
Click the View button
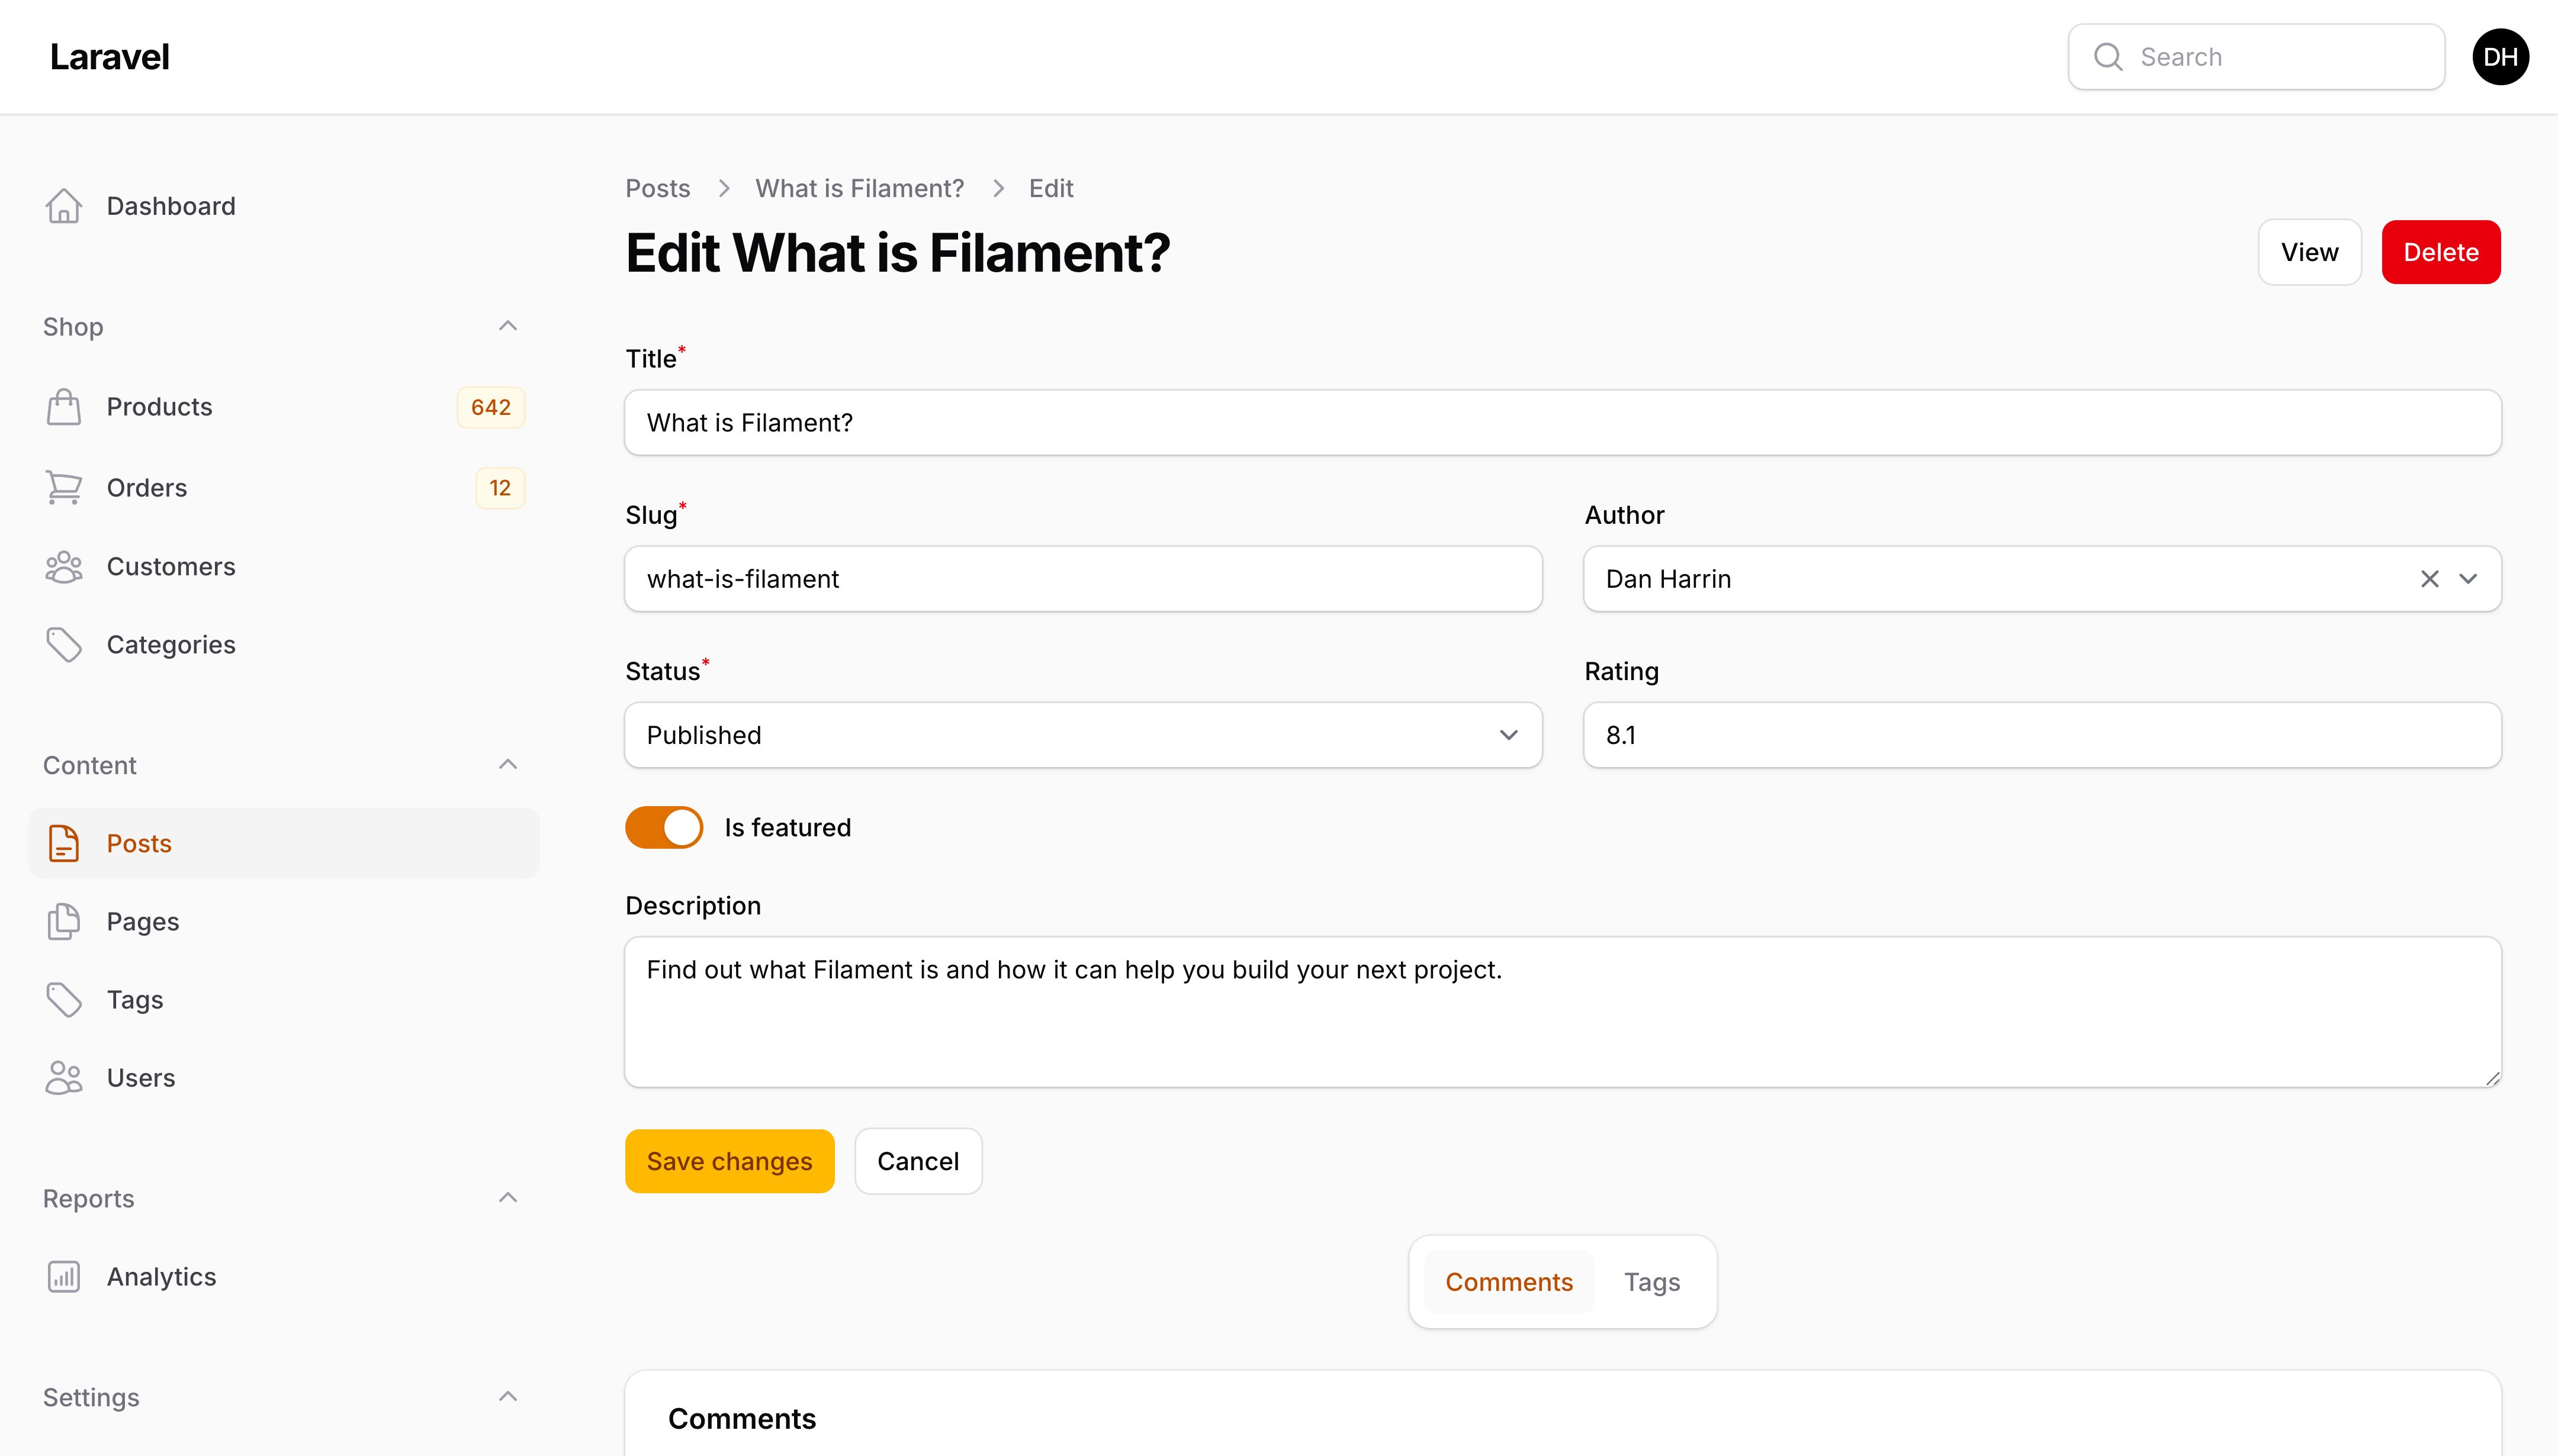pos(2310,252)
